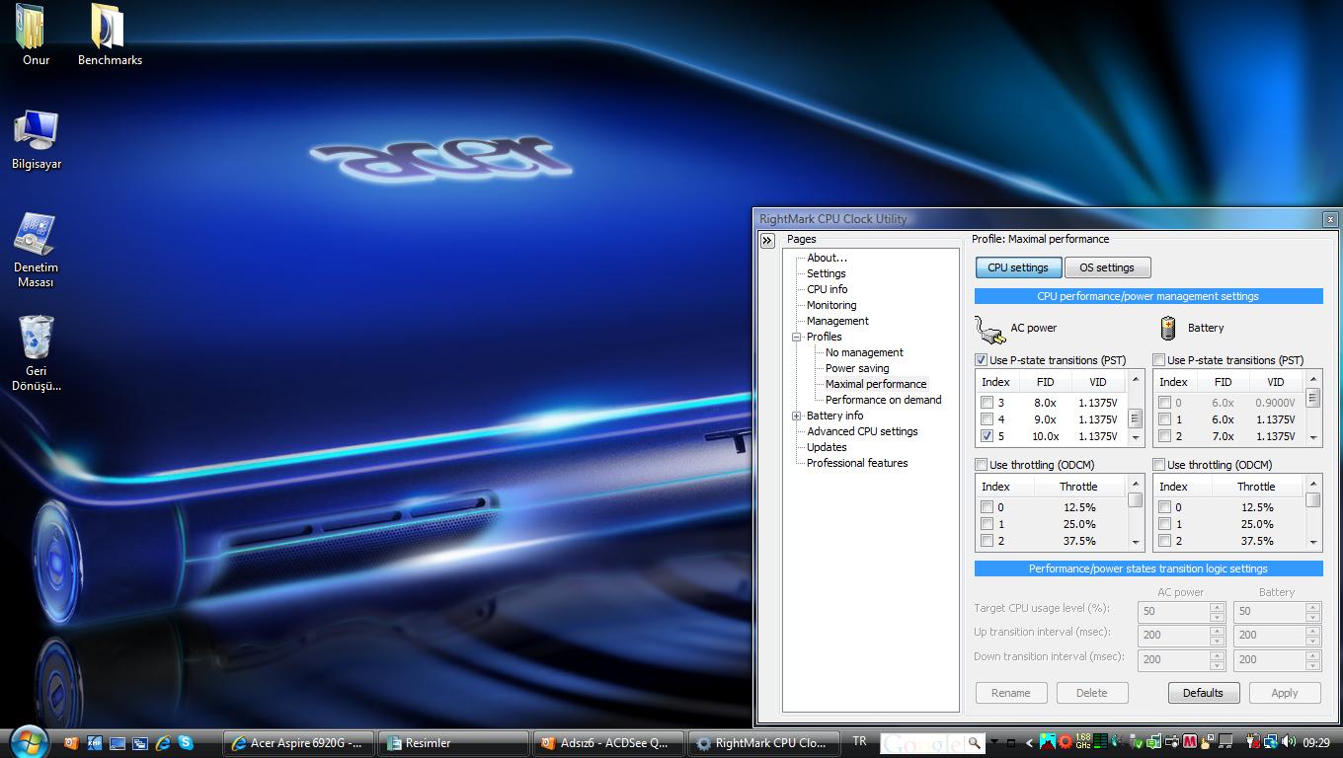
Task: Select Performance on demand profile
Action: [883, 400]
